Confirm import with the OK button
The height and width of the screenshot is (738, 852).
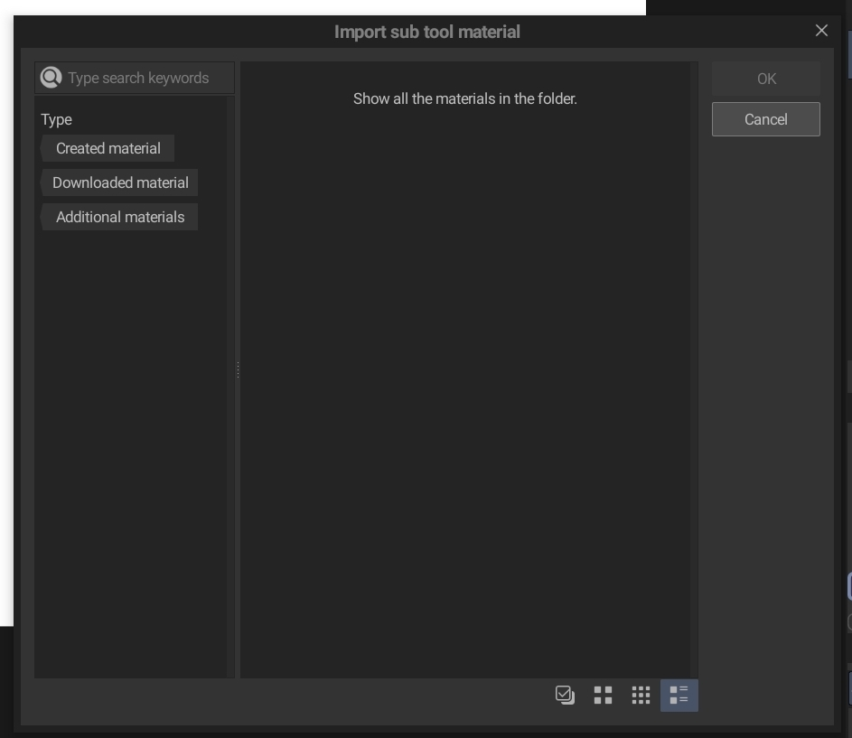[x=766, y=79]
